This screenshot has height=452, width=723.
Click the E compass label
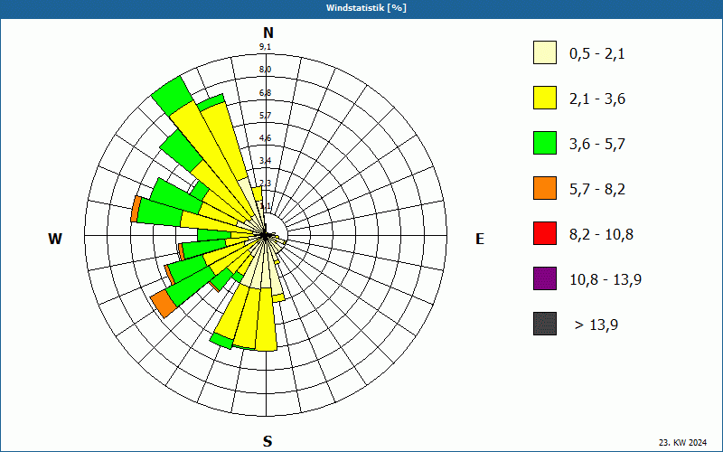[480, 239]
